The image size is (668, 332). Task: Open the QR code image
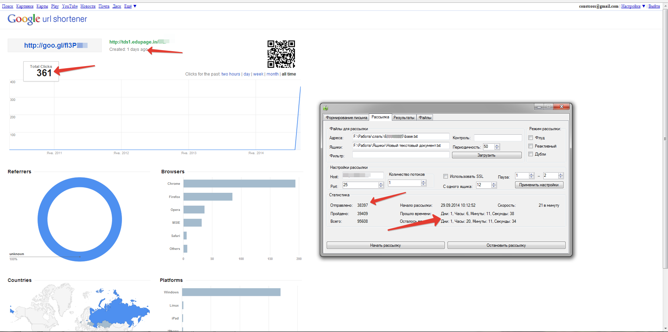click(281, 54)
